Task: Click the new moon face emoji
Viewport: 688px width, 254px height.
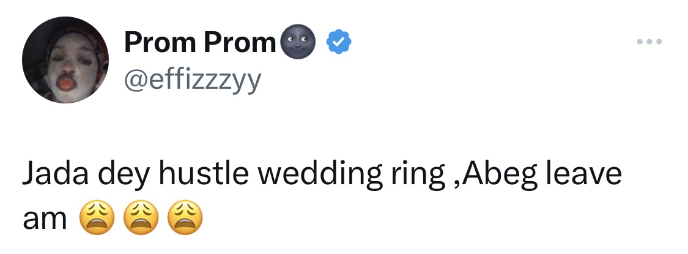Action: tap(298, 42)
